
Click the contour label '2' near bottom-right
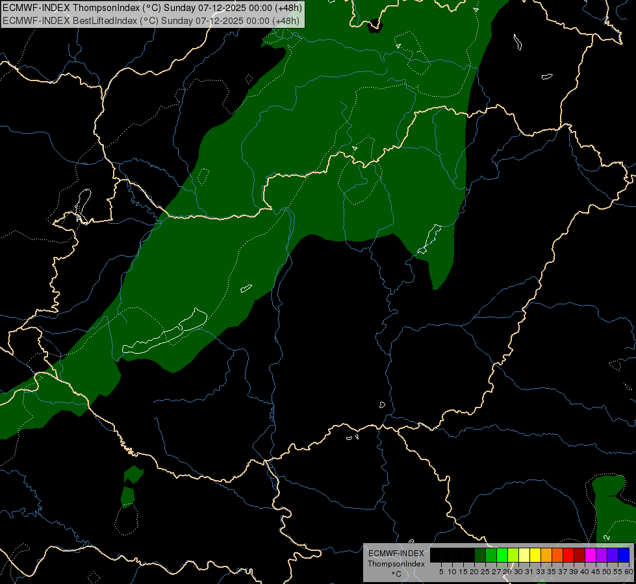coord(607,538)
